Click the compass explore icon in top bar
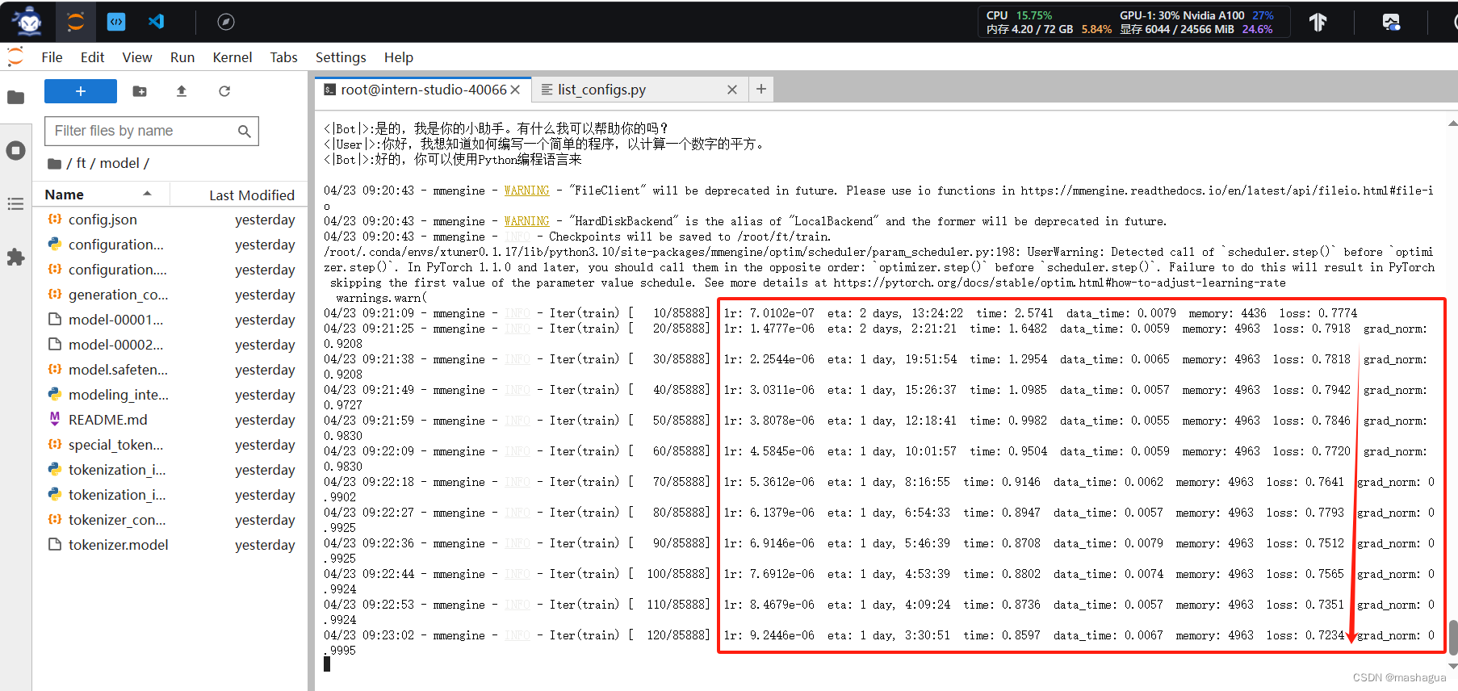 click(226, 22)
